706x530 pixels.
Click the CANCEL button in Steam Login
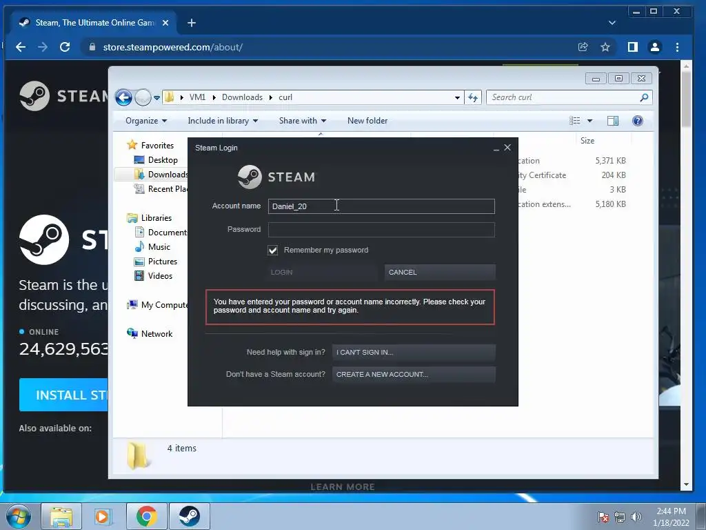click(x=440, y=272)
